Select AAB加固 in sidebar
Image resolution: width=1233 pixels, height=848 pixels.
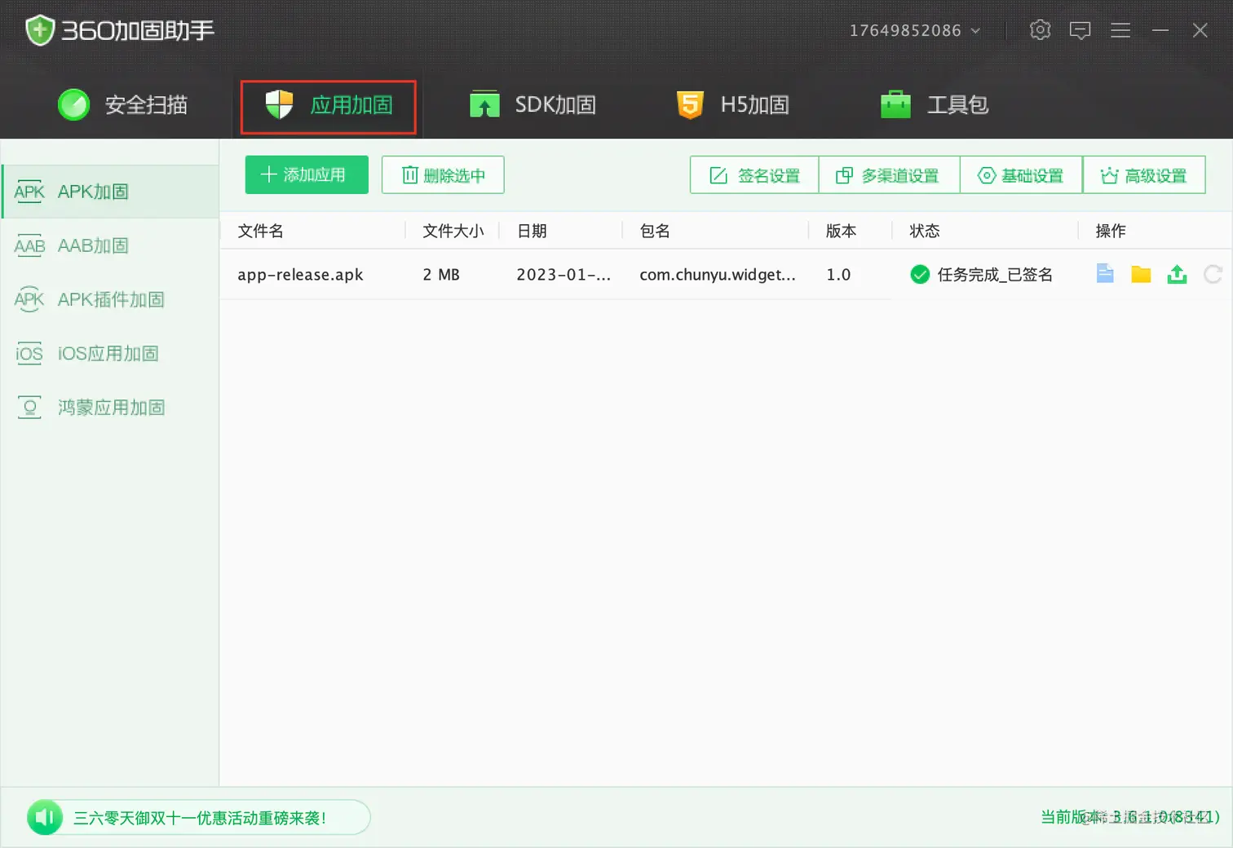[110, 245]
